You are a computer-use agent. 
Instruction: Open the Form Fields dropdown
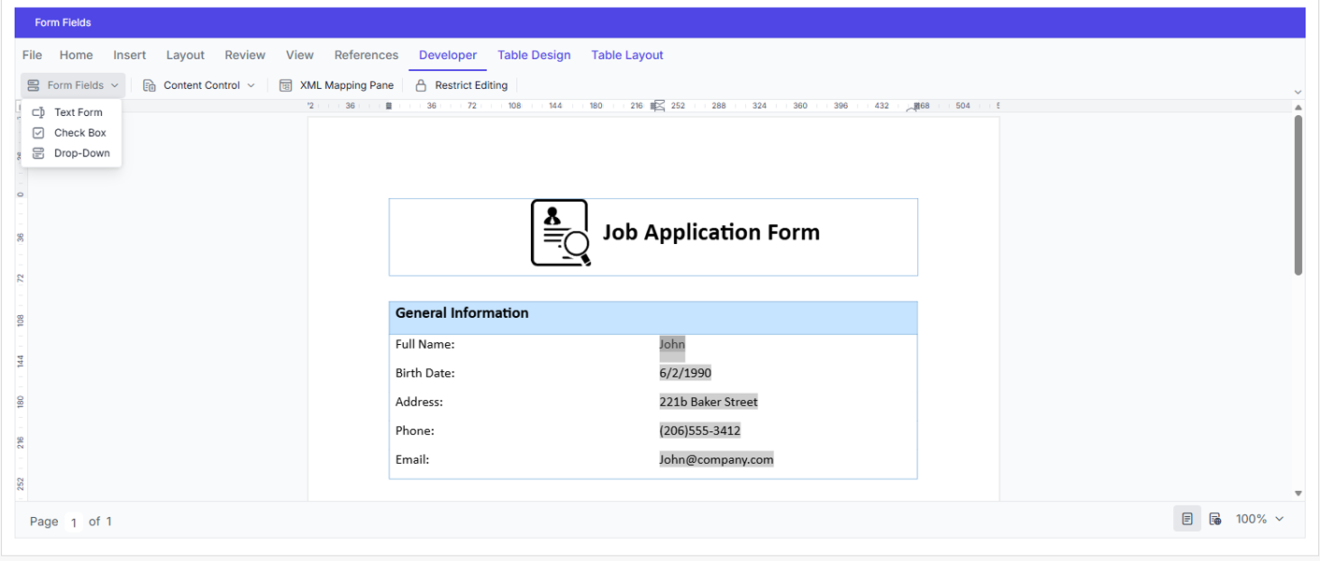click(72, 84)
